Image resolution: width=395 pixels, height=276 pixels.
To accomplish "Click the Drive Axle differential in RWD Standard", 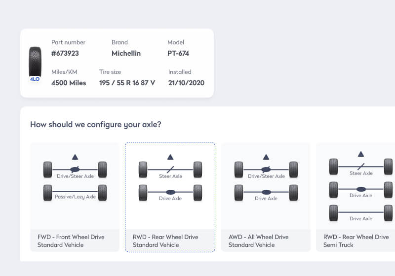I will [x=170, y=192].
